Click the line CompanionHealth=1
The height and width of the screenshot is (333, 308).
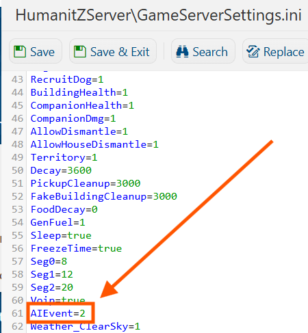pos(82,105)
